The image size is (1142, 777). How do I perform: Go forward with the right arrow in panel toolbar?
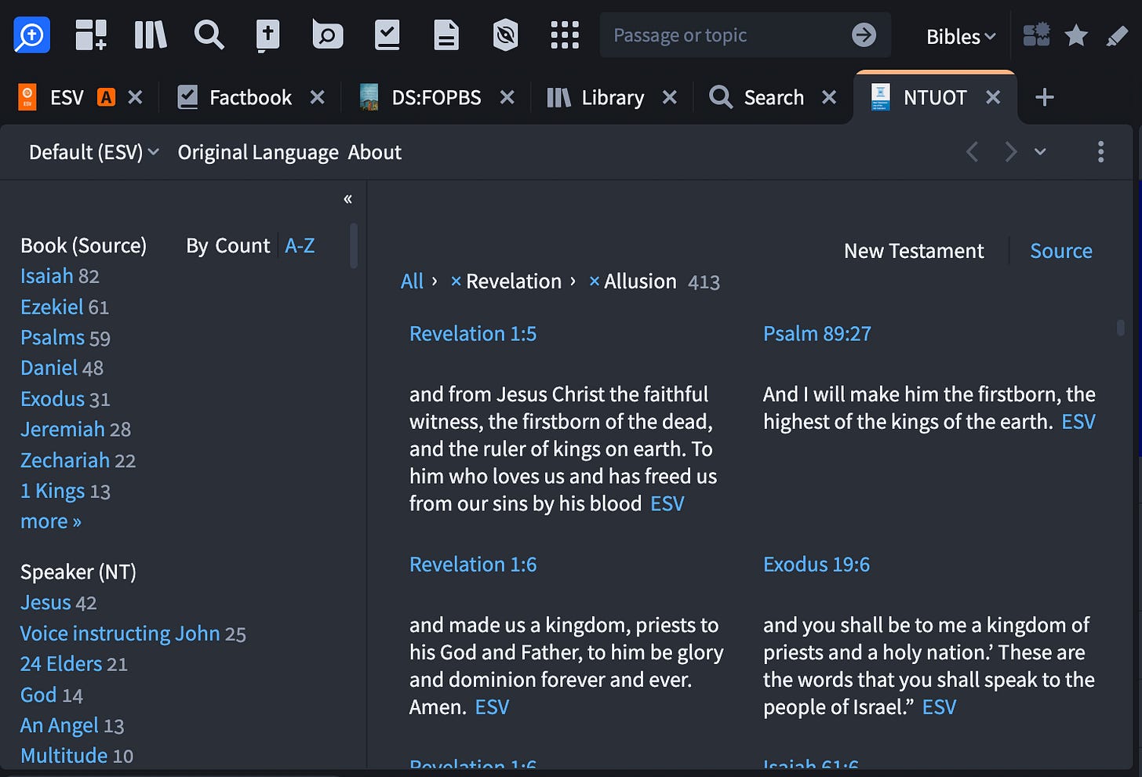1011,152
